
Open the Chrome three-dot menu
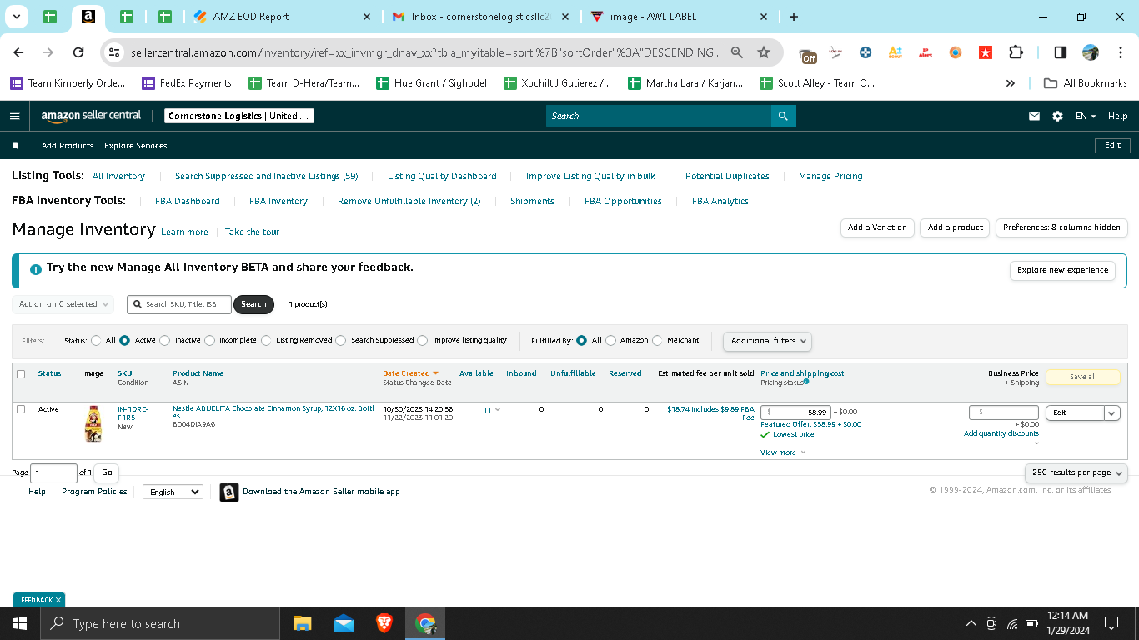tap(1120, 52)
